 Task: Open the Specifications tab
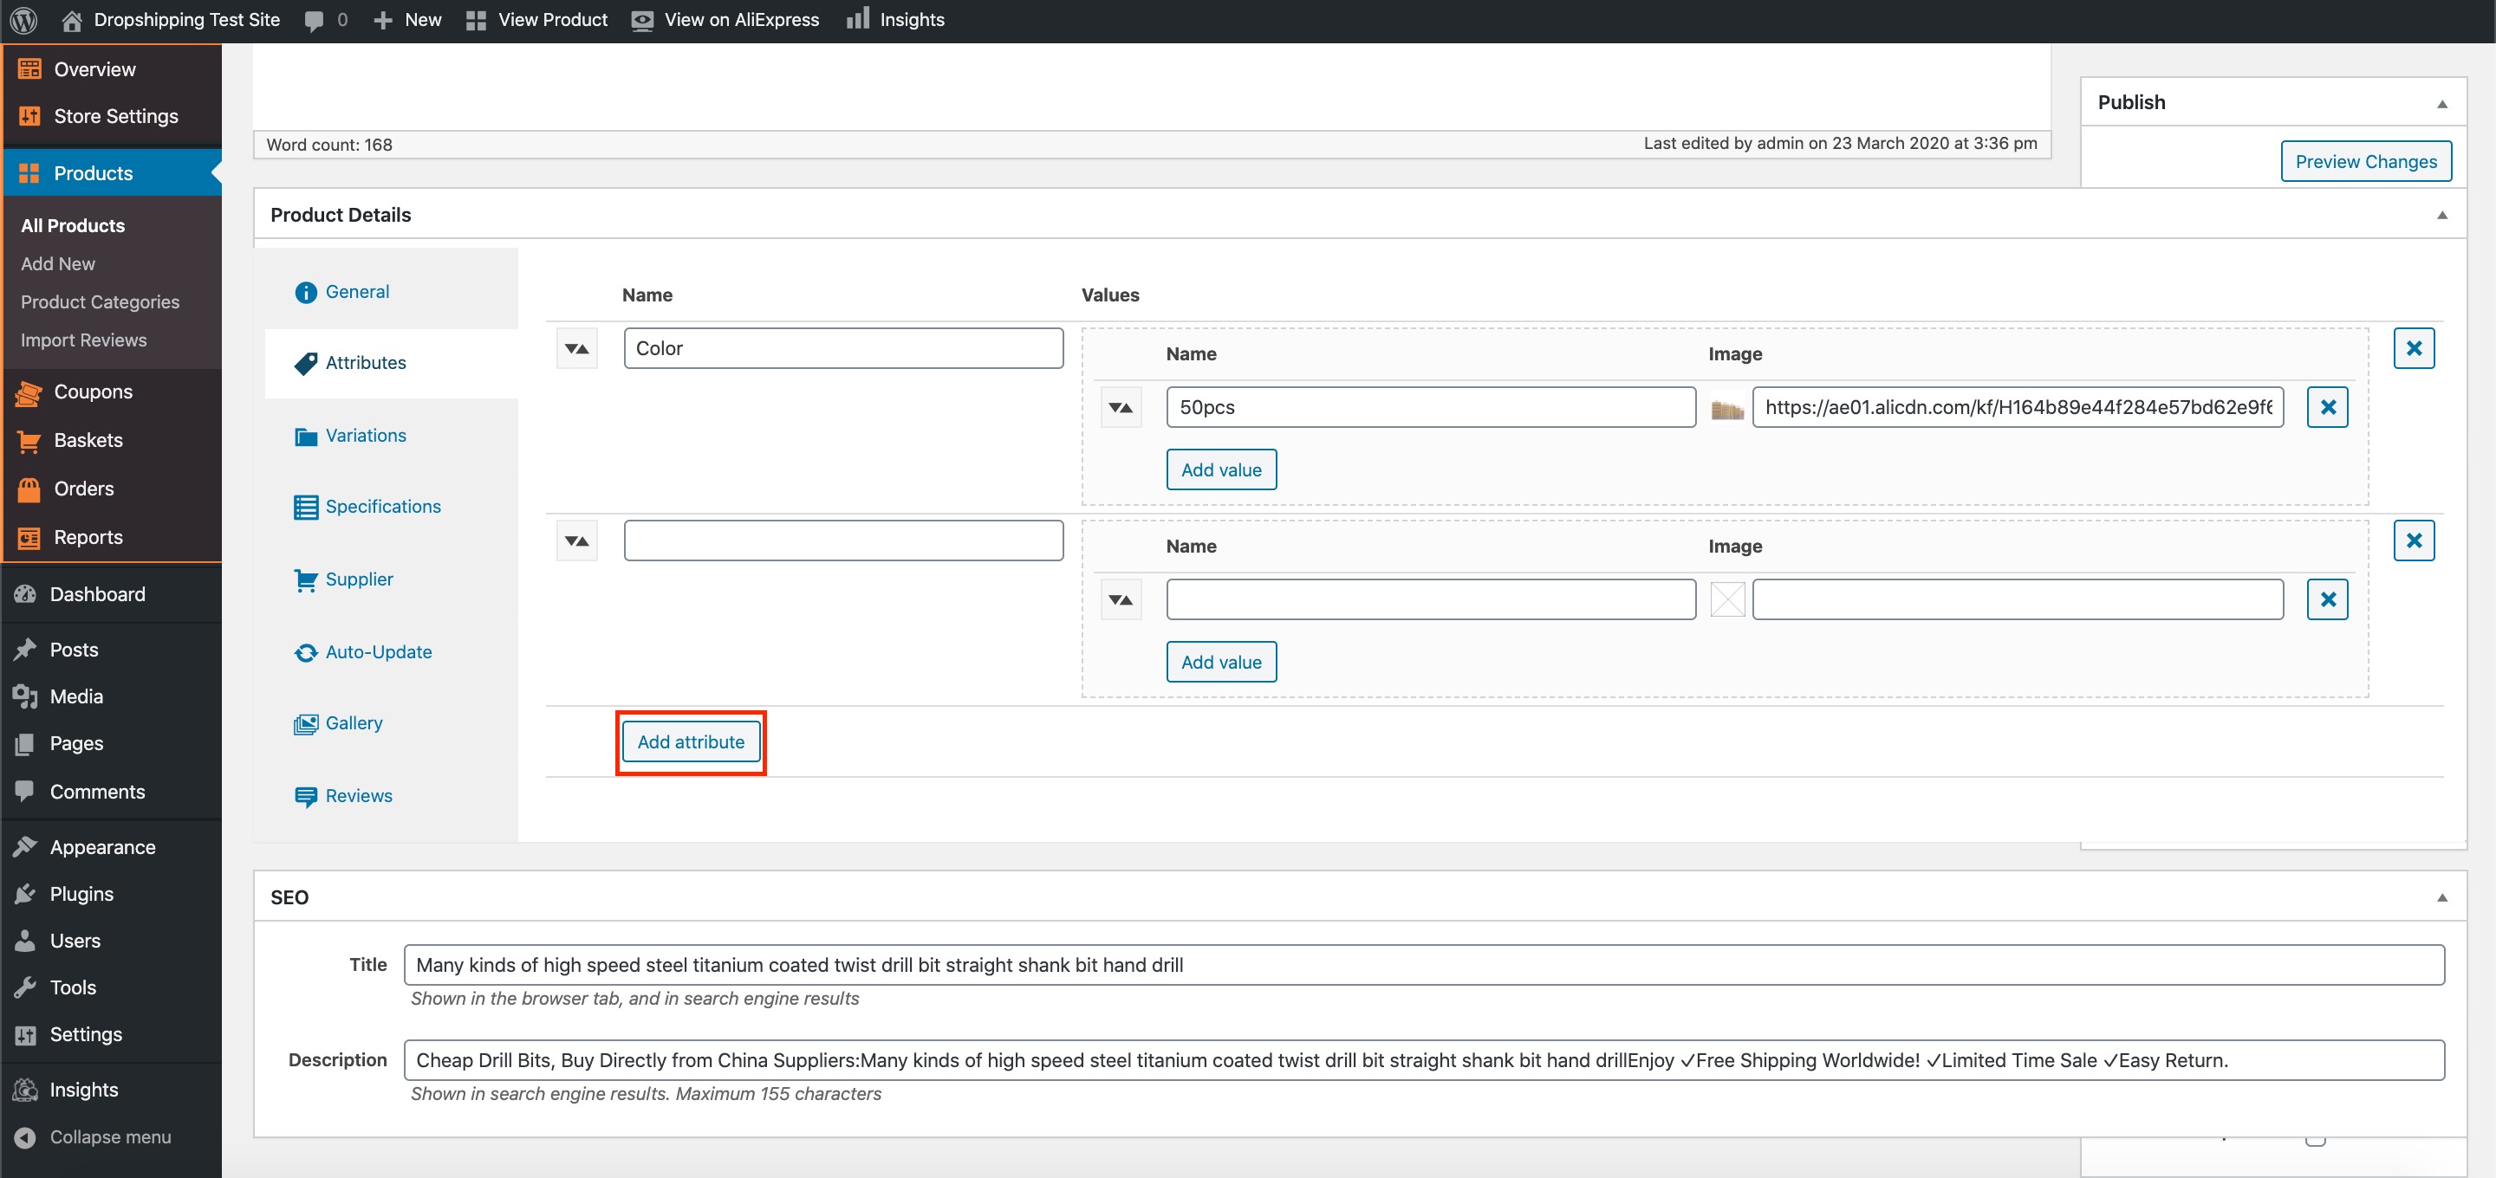(x=381, y=507)
